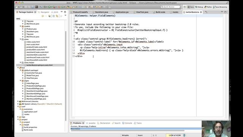The image size is (243, 137).
Task: Select IndexPage.java in the pages package
Action: point(33,83)
